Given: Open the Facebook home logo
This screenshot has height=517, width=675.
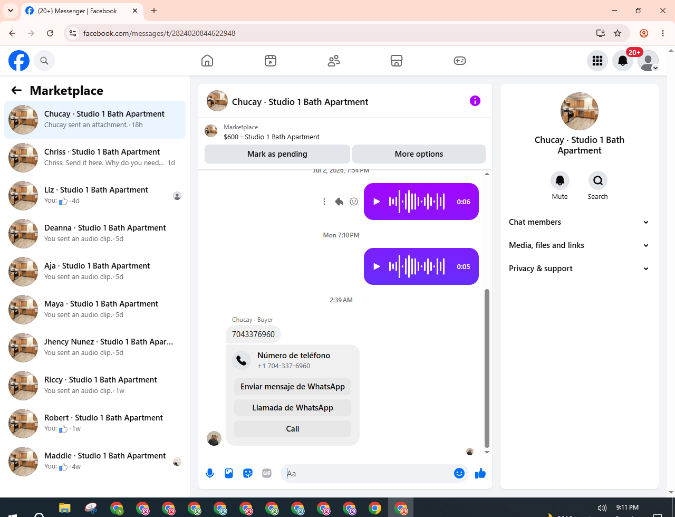Looking at the screenshot, I should tap(19, 61).
